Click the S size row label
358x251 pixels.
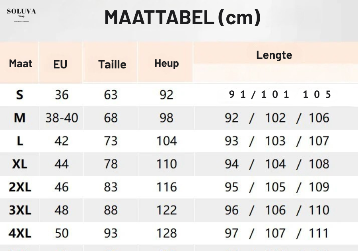coord(19,95)
